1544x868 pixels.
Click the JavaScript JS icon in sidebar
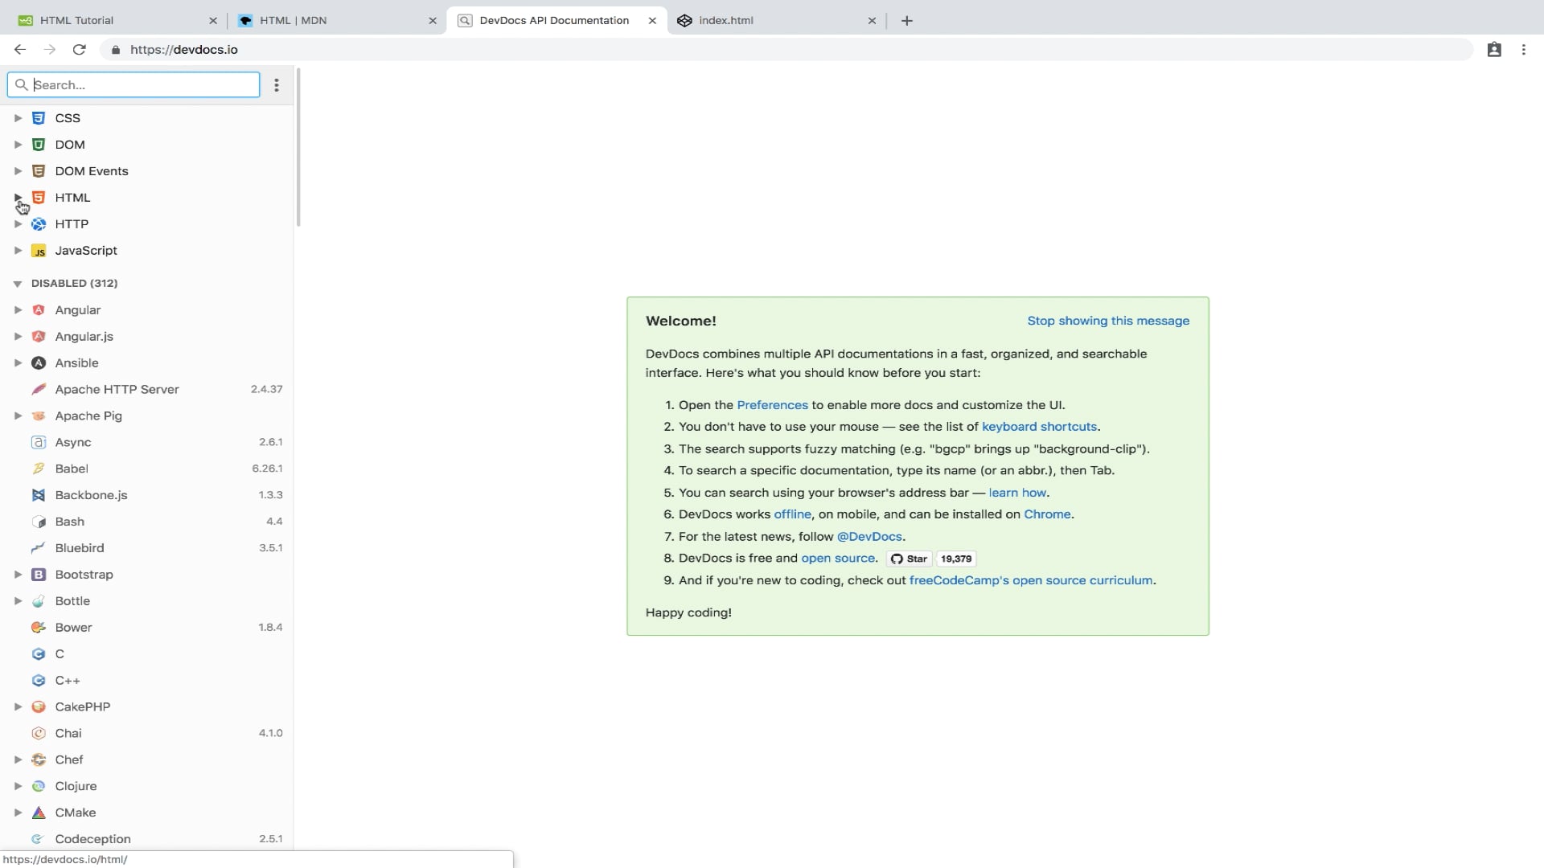(38, 251)
